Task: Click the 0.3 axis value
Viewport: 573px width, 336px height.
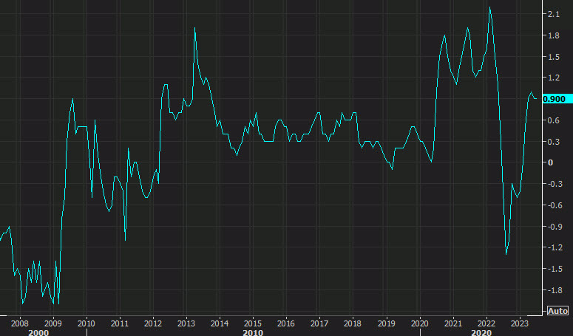Action: click(x=554, y=142)
